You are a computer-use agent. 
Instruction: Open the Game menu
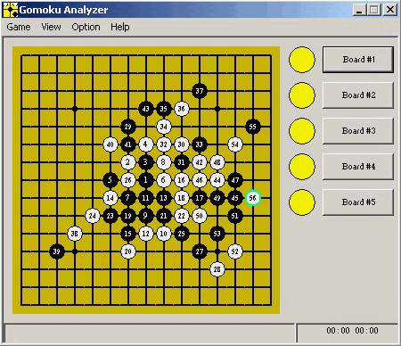[x=19, y=27]
